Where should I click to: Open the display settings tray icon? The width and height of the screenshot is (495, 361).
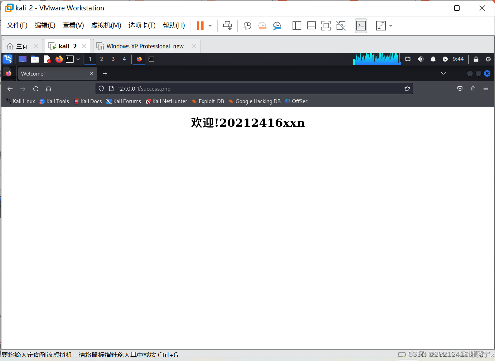coord(408,59)
